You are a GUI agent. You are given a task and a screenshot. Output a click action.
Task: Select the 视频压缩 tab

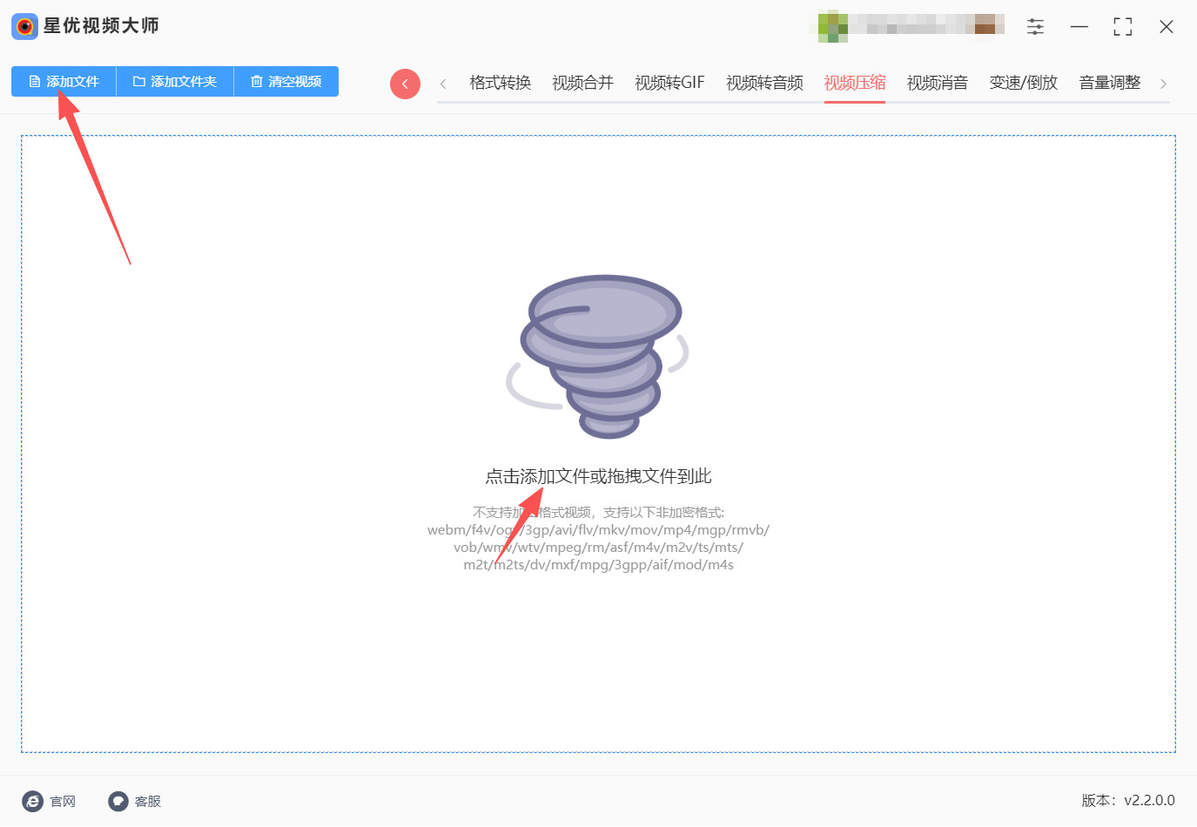point(855,83)
